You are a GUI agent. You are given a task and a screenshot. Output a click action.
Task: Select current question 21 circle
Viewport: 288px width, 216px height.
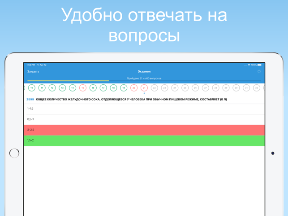coord(144,88)
